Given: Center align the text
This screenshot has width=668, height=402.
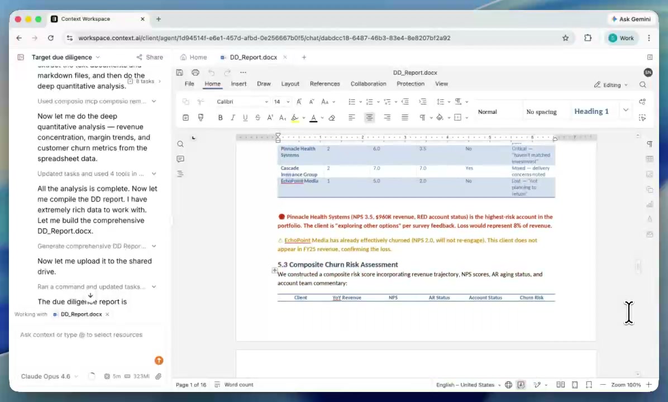Looking at the screenshot, I should coord(369,118).
